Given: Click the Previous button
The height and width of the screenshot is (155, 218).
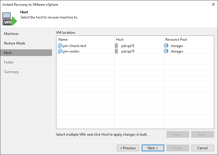Looking at the screenshot, I should tap(128, 148).
